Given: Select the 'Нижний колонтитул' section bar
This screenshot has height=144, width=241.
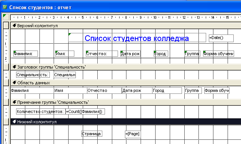Looking at the screenshot, I should click(x=126, y=122).
